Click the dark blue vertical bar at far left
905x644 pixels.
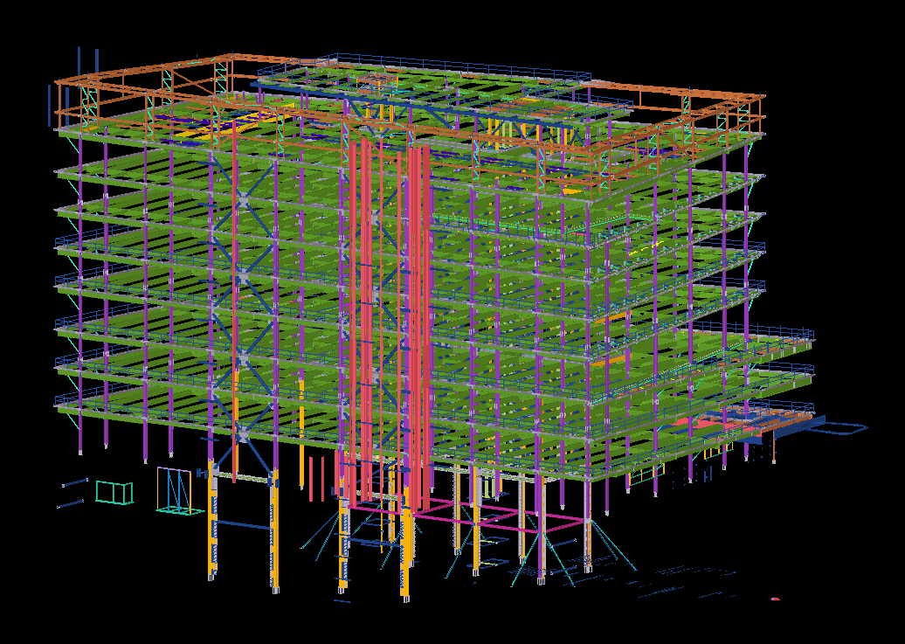click(49, 105)
